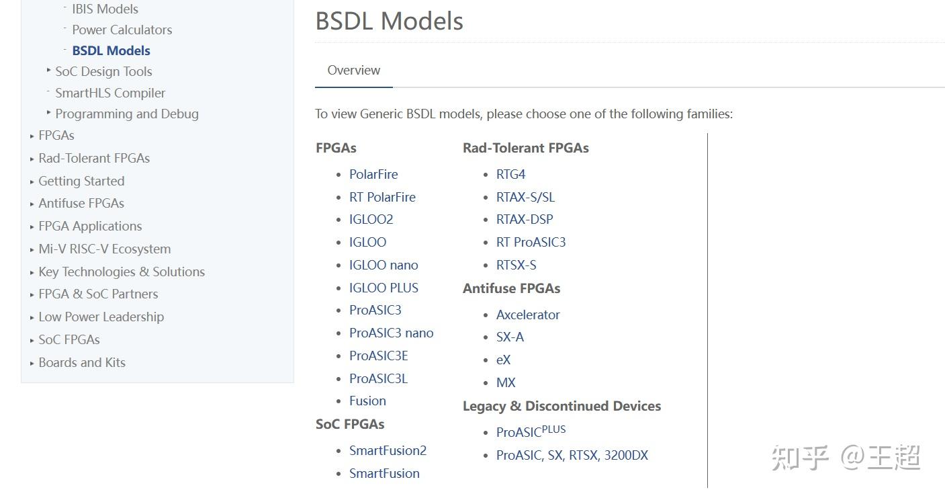945x496 pixels.
Task: Expand Rad-Tolerant FPGAs sidebar arrow
Action: click(32, 159)
